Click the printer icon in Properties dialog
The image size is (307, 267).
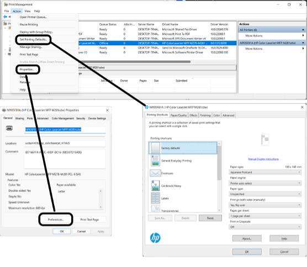click(9, 128)
